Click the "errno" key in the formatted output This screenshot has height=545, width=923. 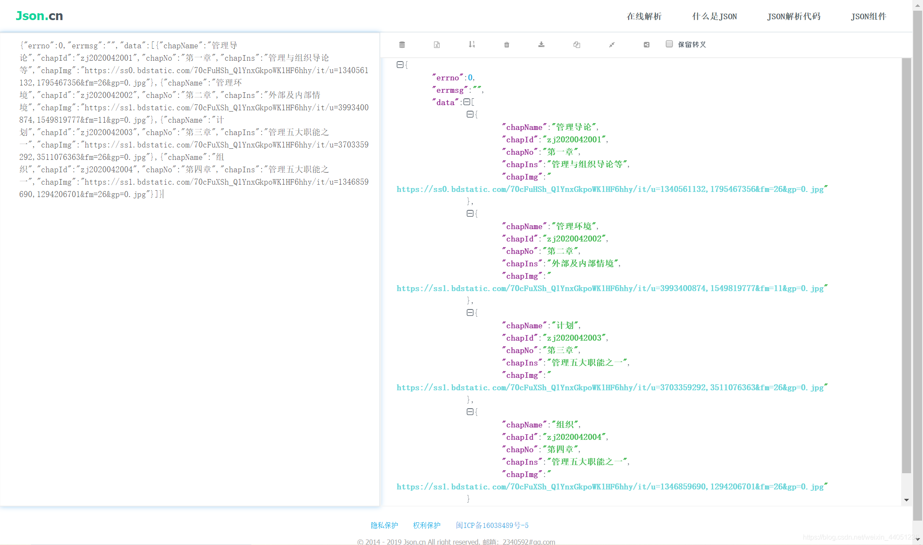(447, 78)
